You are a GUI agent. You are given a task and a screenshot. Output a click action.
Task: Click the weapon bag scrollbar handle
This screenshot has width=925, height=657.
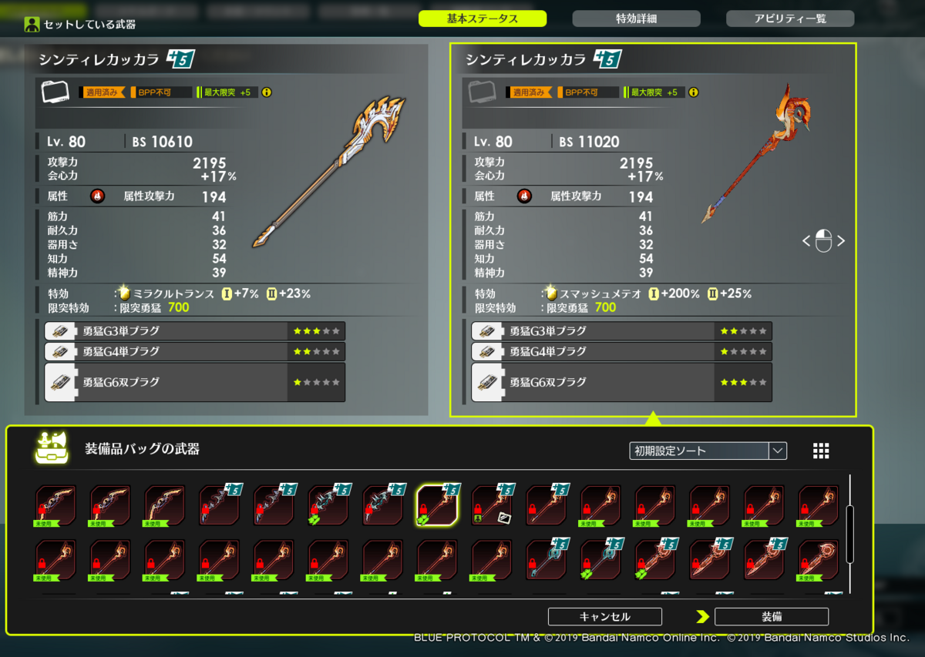click(x=850, y=534)
